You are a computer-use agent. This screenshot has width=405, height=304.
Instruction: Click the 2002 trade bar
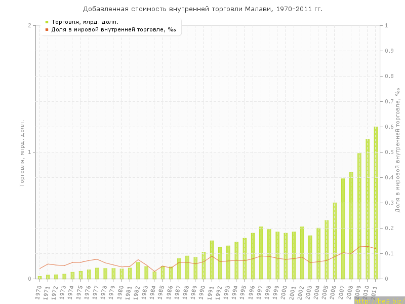tap(302, 253)
